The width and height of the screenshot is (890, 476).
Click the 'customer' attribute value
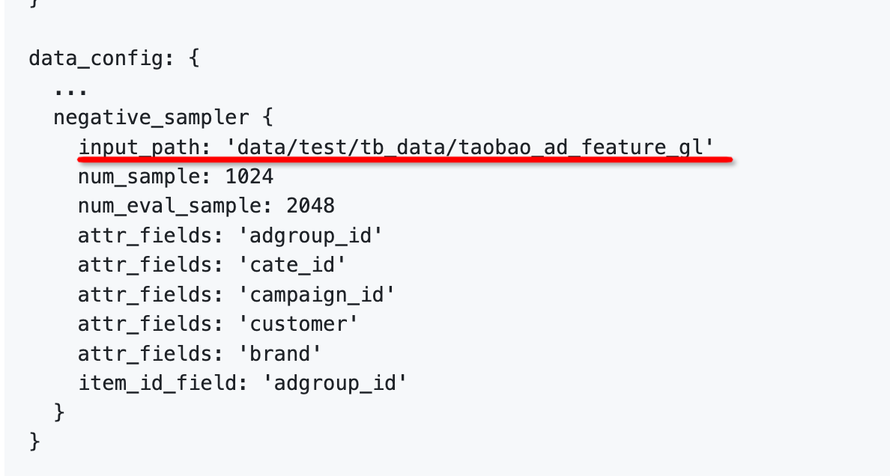(x=298, y=324)
